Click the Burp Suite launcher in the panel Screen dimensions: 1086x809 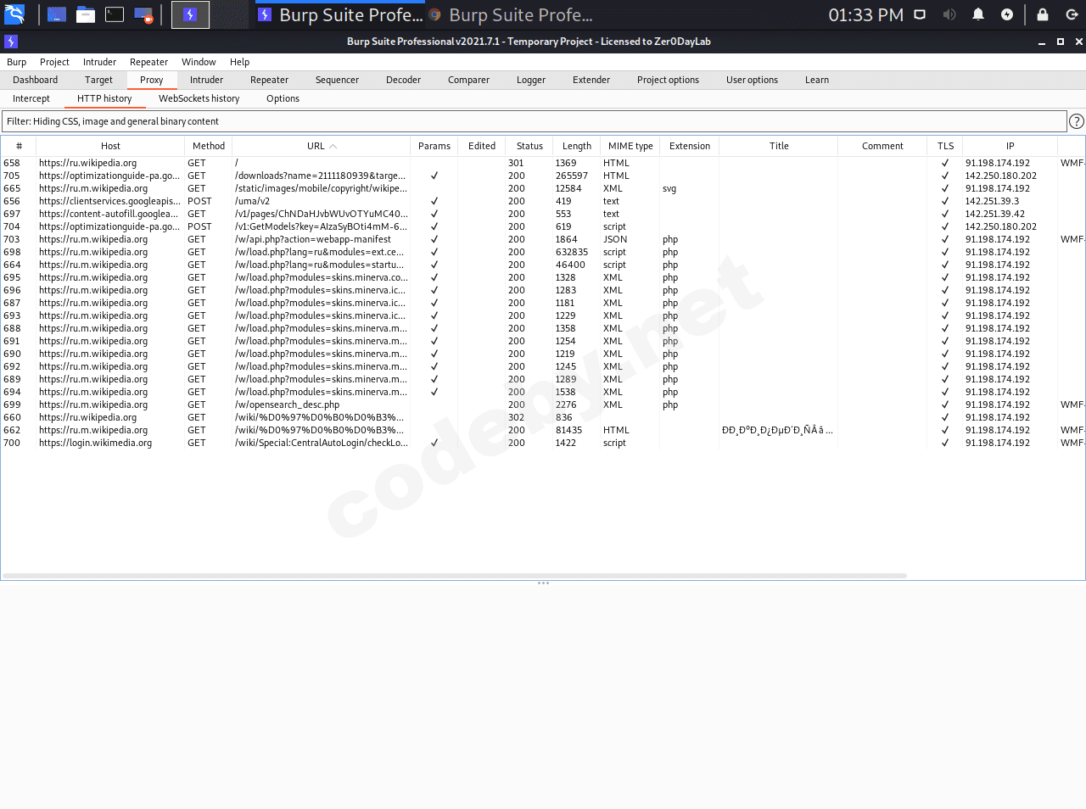[190, 14]
